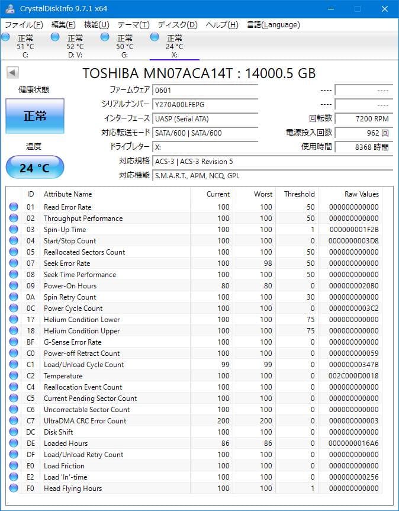Image resolution: width=399 pixels, height=511 pixels.
Task: Open the ヘルプ(H) menu
Action: [222, 25]
